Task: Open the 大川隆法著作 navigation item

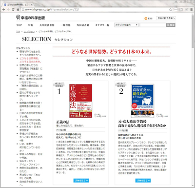Action: click(47, 25)
